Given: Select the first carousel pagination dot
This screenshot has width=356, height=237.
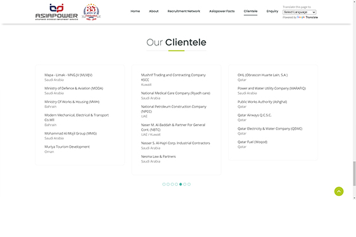Looking at the screenshot, I should click(x=164, y=184).
